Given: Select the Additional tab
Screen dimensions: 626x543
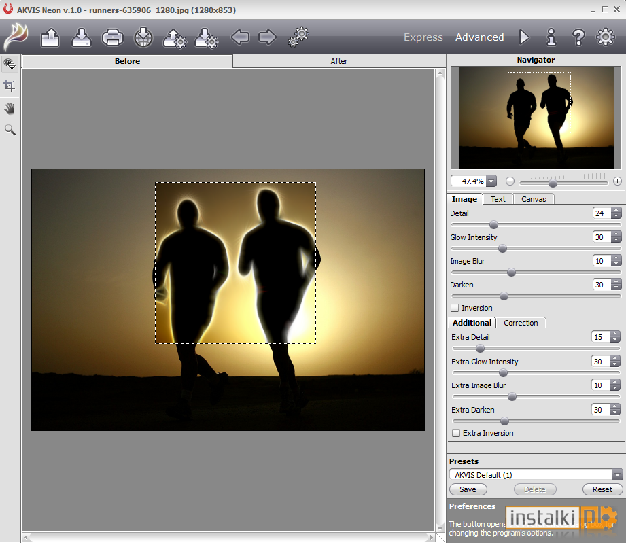Looking at the screenshot, I should [472, 323].
